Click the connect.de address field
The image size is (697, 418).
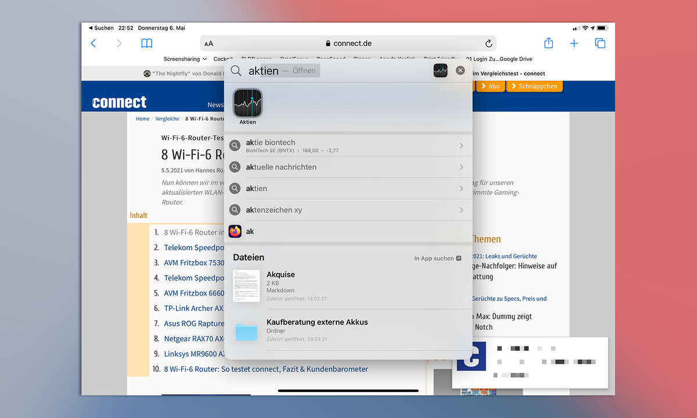click(348, 44)
